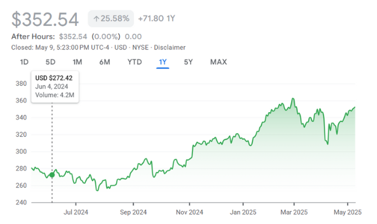Image resolution: width=377 pixels, height=224 pixels.
Task: Switch to the 1M range tab
Action: pyautogui.click(x=77, y=62)
